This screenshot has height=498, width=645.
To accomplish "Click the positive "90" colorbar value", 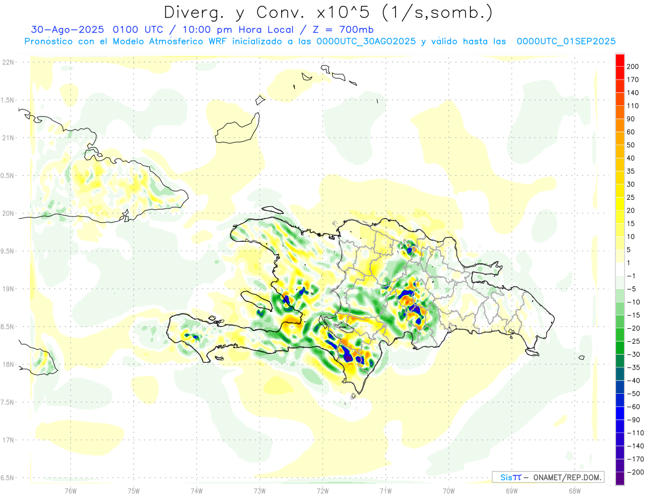I will (x=632, y=119).
